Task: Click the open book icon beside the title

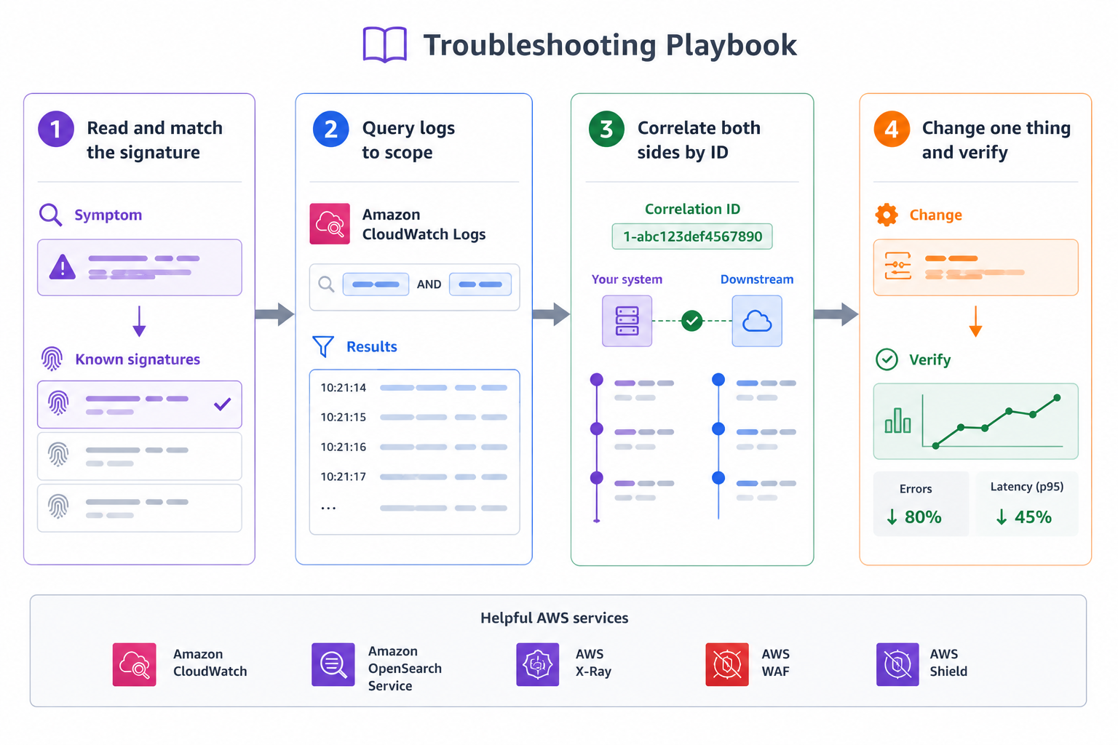Action: (x=385, y=44)
